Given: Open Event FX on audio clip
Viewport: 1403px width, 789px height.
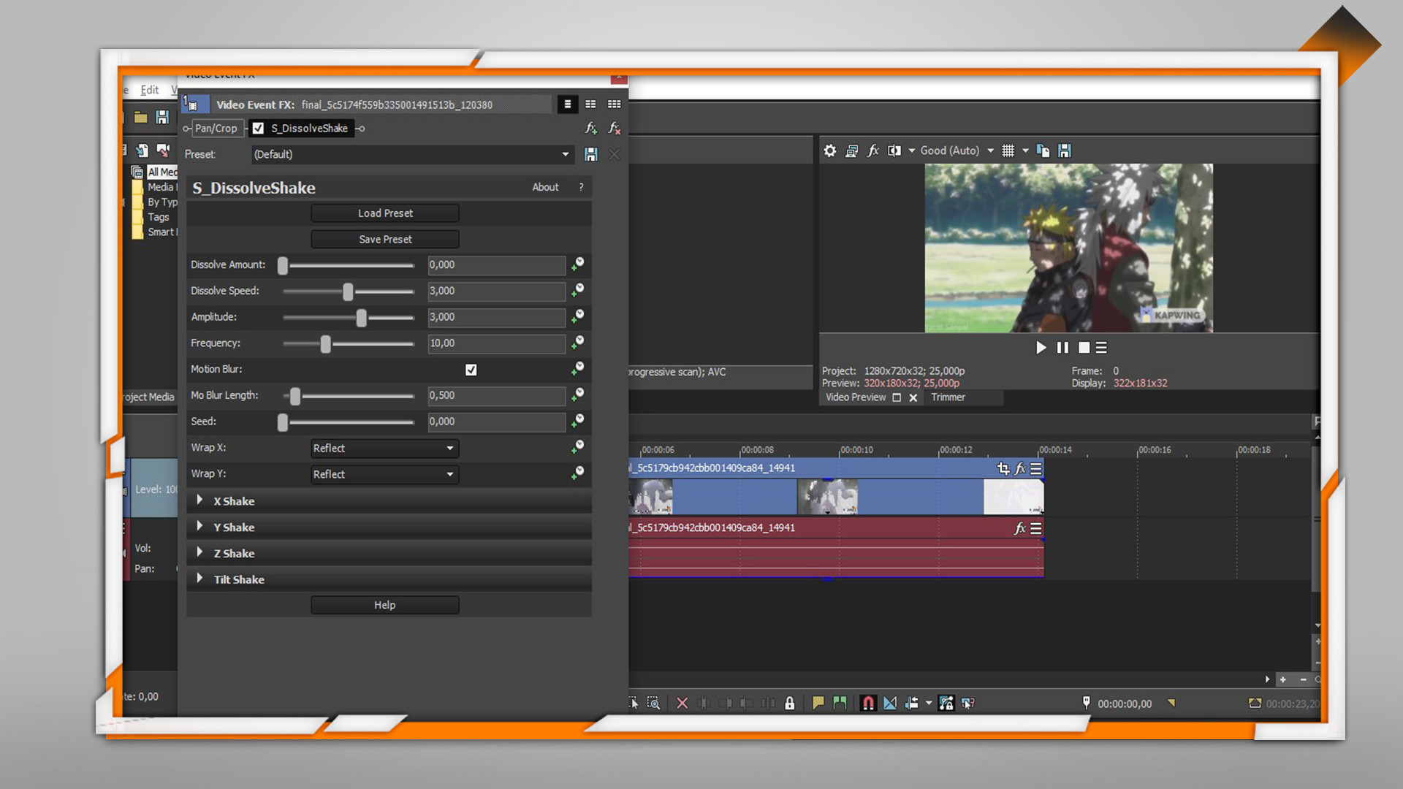Looking at the screenshot, I should 1020,528.
